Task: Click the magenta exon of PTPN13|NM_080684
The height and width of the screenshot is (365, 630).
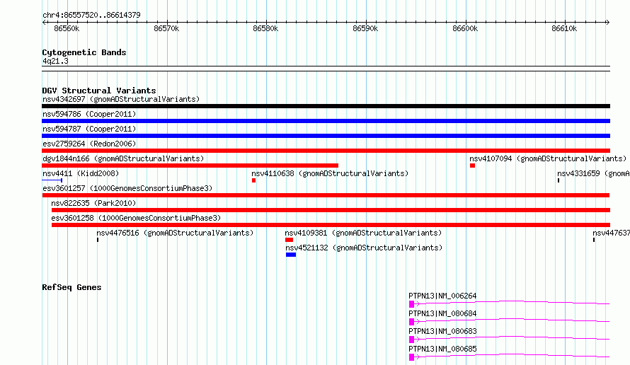Action: tap(411, 322)
